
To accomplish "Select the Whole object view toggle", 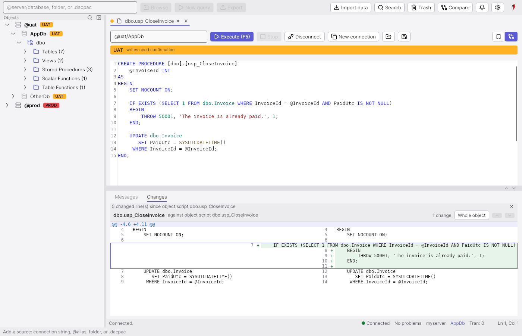I will [472, 215].
